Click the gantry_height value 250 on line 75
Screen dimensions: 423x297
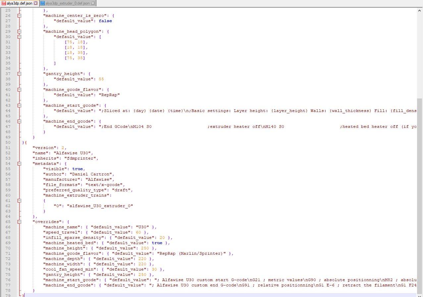tap(142, 275)
